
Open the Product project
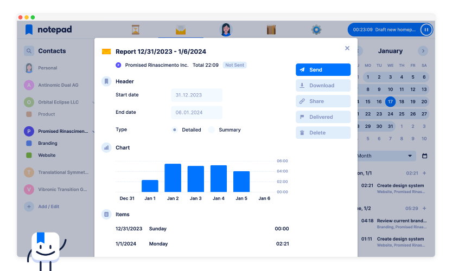(x=47, y=114)
